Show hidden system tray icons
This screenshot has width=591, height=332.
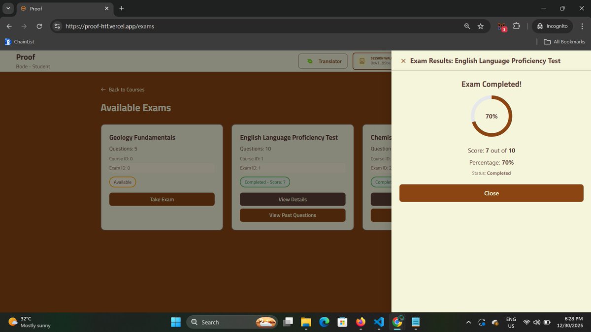468,322
